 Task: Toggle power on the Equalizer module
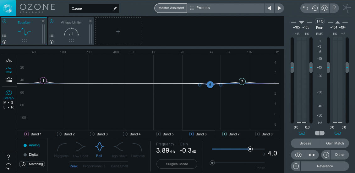pyautogui.click(x=4, y=21)
